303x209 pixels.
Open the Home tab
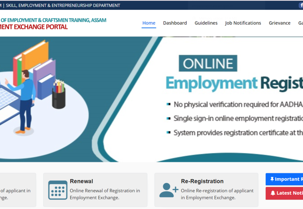pos(149,23)
